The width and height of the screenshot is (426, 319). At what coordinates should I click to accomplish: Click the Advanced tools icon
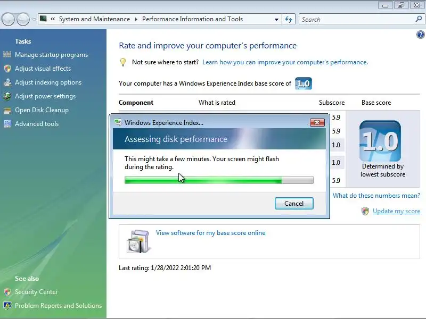click(7, 124)
